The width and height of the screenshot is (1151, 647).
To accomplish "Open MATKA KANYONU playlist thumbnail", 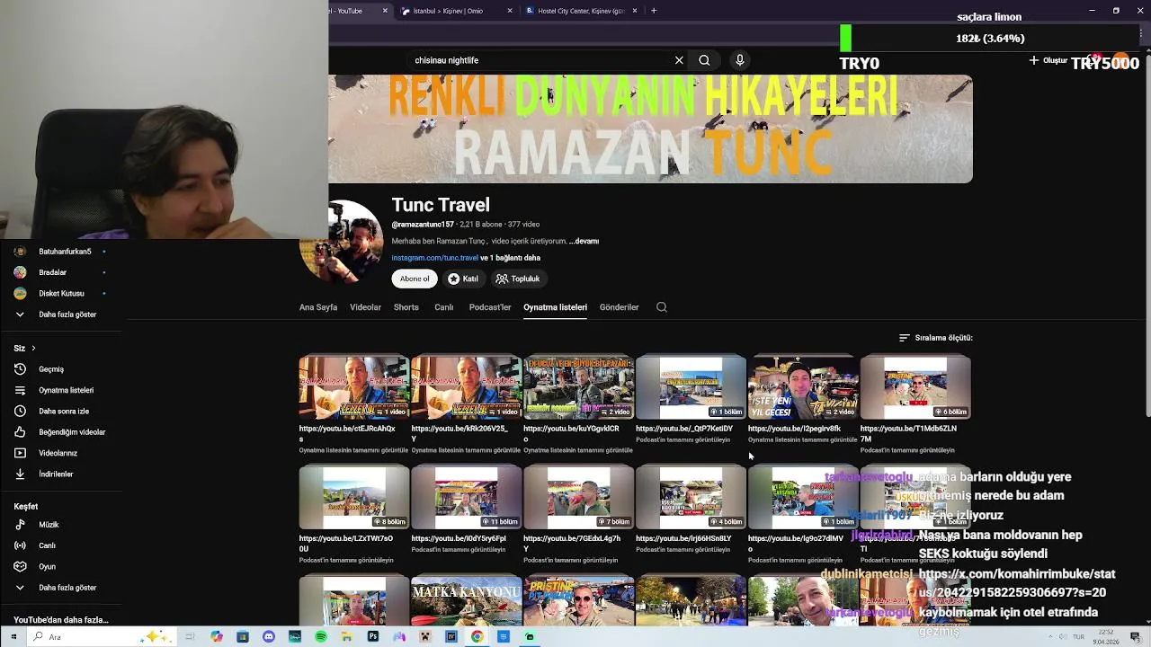I will click(466, 602).
